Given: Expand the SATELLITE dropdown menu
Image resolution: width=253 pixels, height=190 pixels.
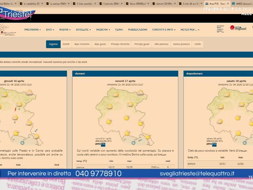Looking at the screenshot, I should click(x=83, y=30).
